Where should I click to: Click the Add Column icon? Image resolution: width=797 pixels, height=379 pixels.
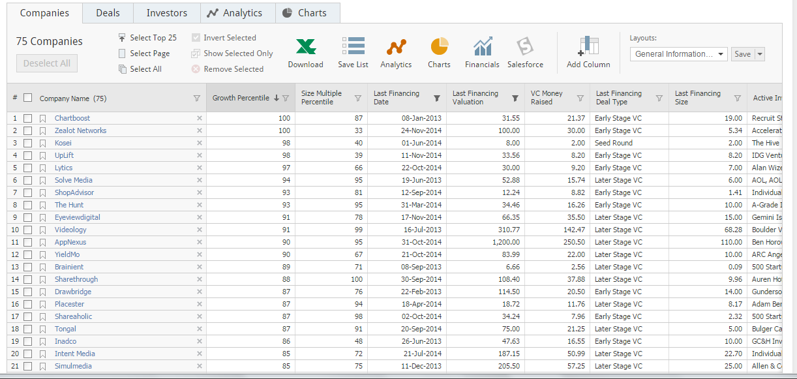tap(588, 46)
